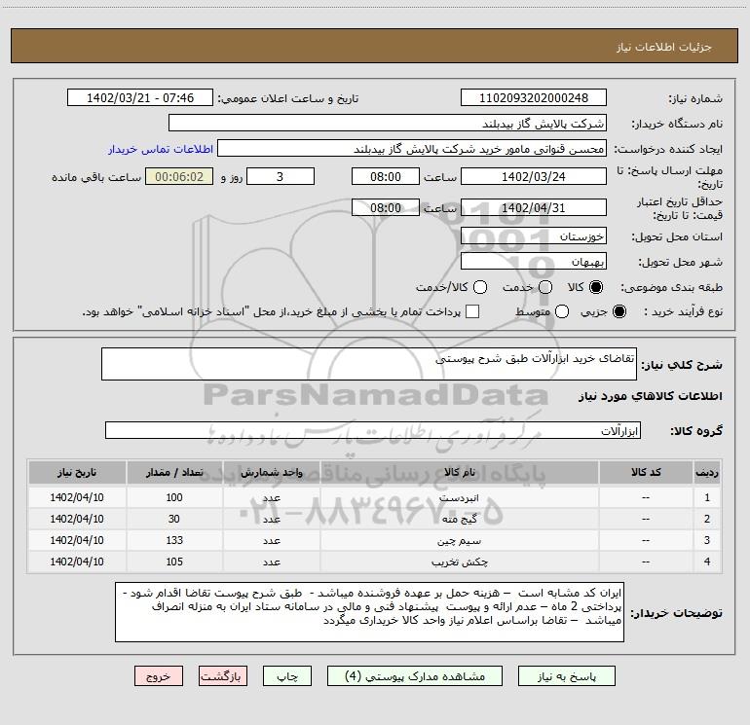Select the چکش تخریب item row
Image resolution: width=750 pixels, height=725 pixels.
[375, 562]
